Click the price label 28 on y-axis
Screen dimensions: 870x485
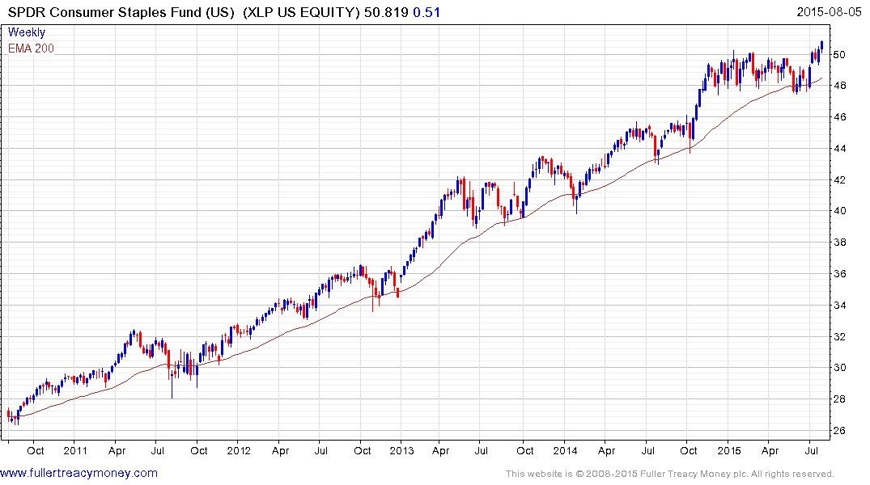pos(839,399)
